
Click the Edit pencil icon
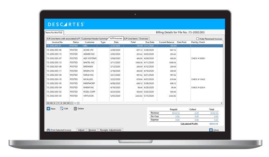pyautogui.click(x=62, y=109)
